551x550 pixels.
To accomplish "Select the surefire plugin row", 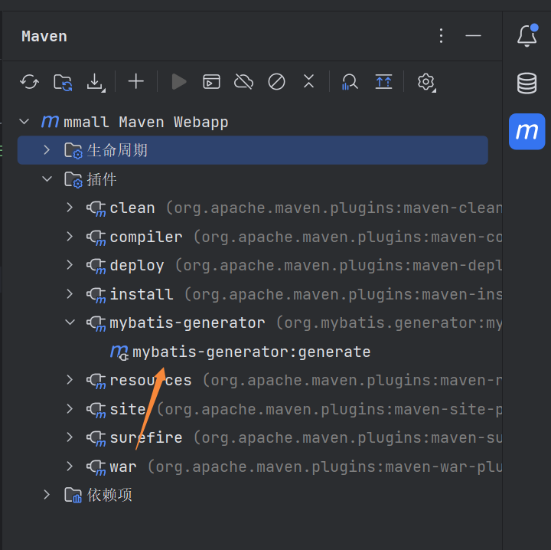I will [x=253, y=438].
